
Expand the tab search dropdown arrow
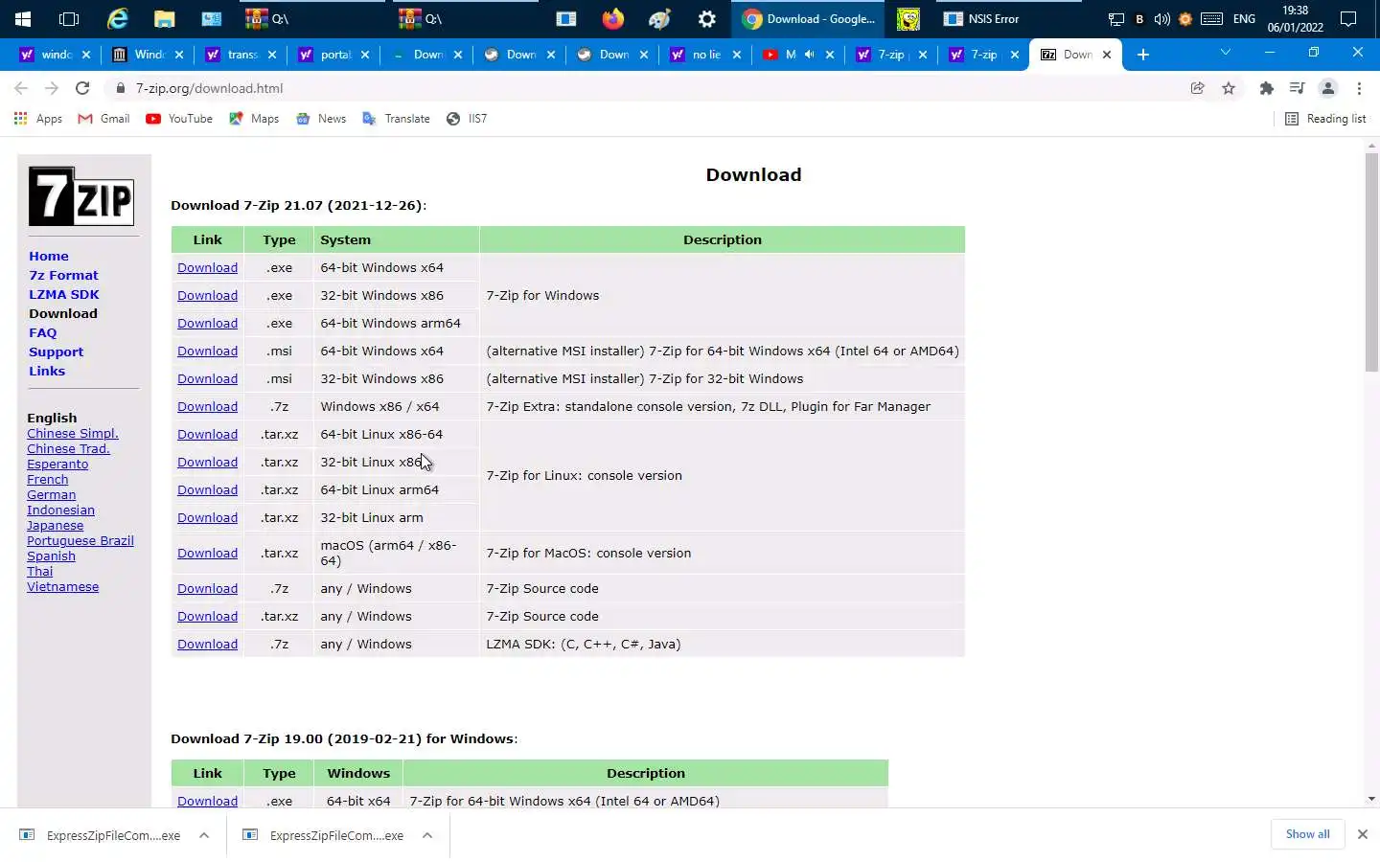click(1225, 53)
